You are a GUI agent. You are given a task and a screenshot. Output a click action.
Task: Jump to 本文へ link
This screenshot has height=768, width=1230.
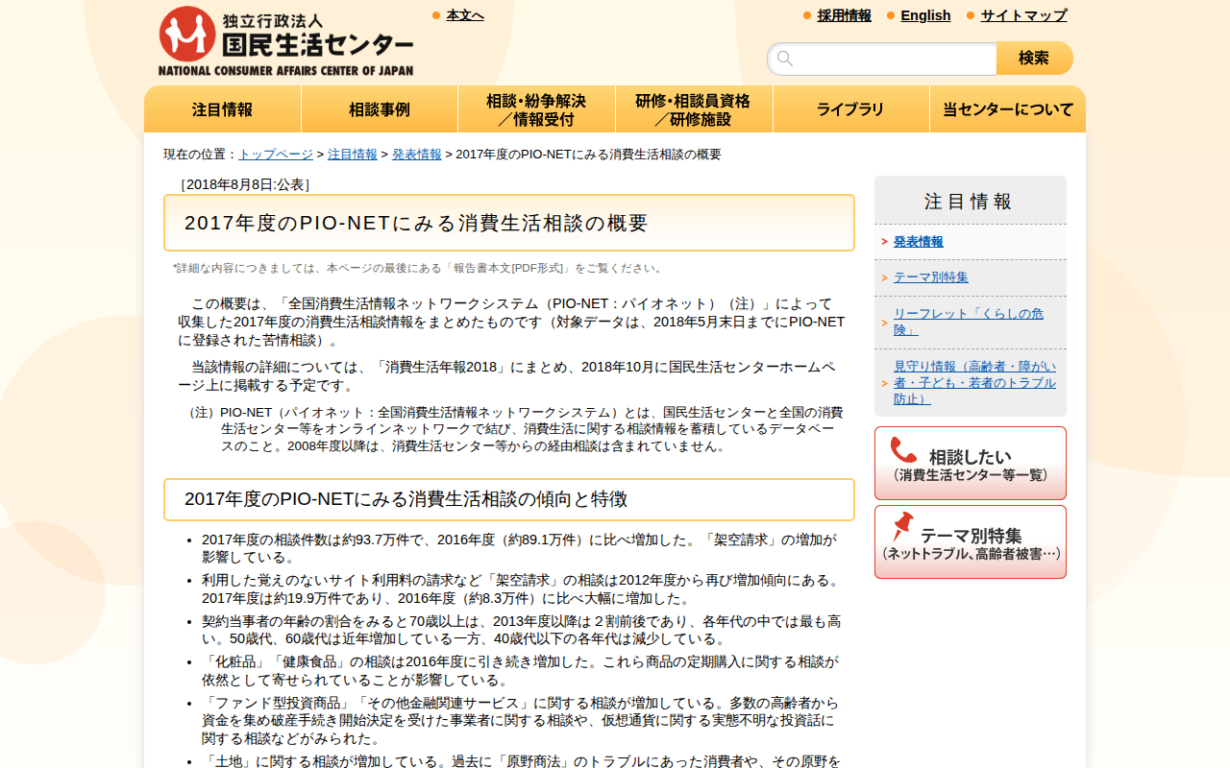[x=465, y=15]
